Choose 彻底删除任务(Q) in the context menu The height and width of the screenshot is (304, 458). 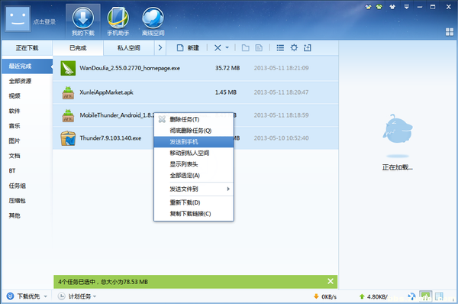[194, 131]
